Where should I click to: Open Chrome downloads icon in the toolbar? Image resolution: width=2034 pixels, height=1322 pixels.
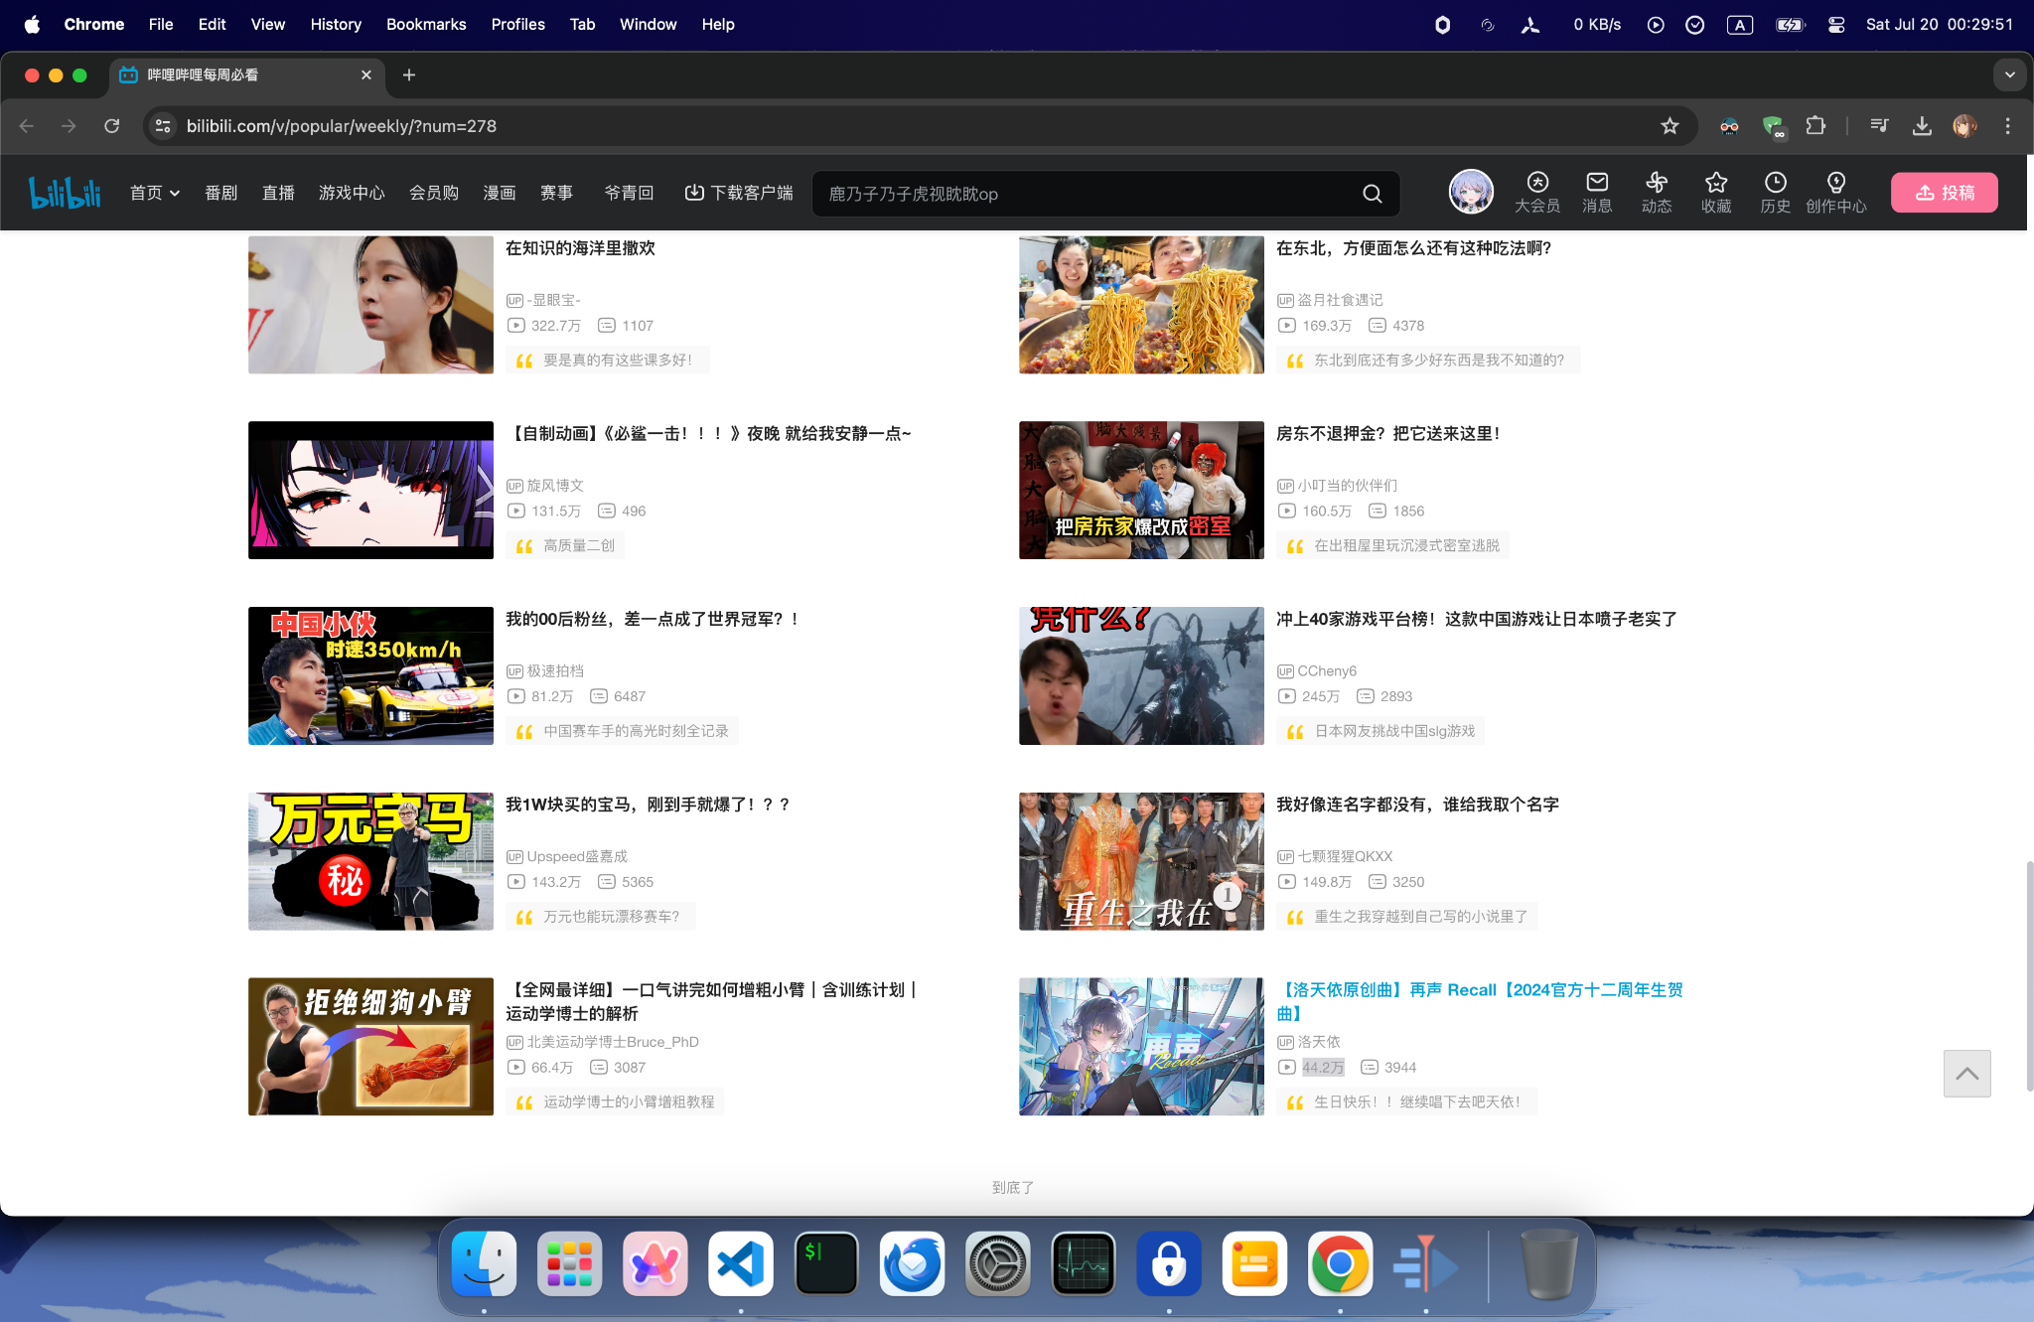click(1921, 126)
